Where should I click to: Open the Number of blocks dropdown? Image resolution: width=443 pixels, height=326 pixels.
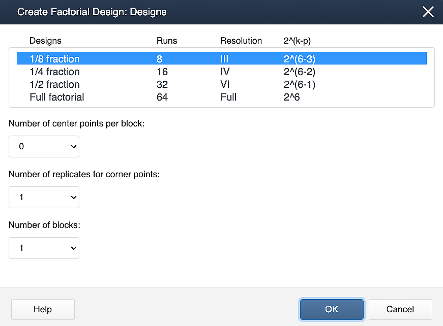[x=44, y=248]
